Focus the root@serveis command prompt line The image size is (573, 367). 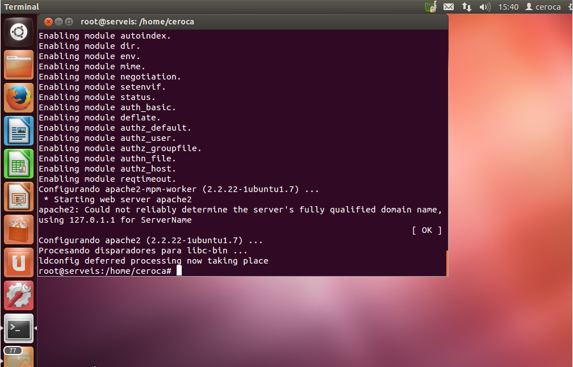tap(110, 271)
